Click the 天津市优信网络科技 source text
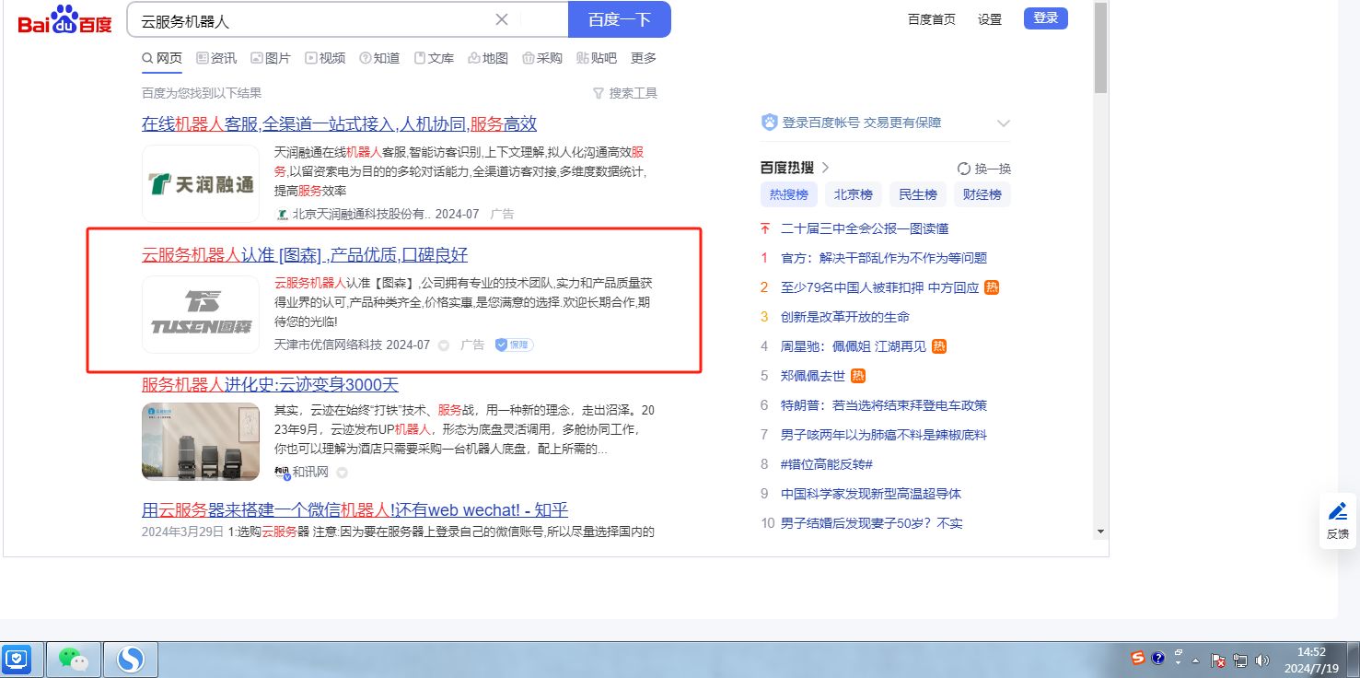The width and height of the screenshot is (1360, 678). (328, 345)
